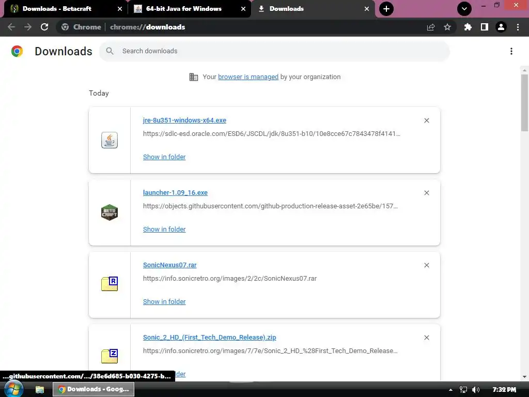The width and height of the screenshot is (529, 397).
Task: Show launcher-1.09_16.exe in folder
Action: [164, 229]
